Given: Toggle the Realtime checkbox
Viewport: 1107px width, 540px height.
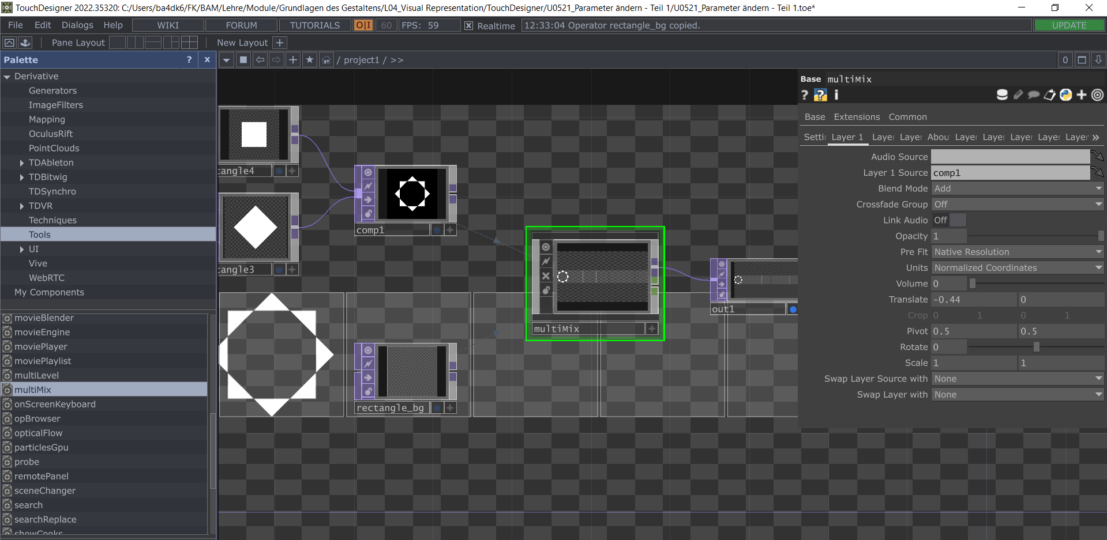Looking at the screenshot, I should coord(469,26).
